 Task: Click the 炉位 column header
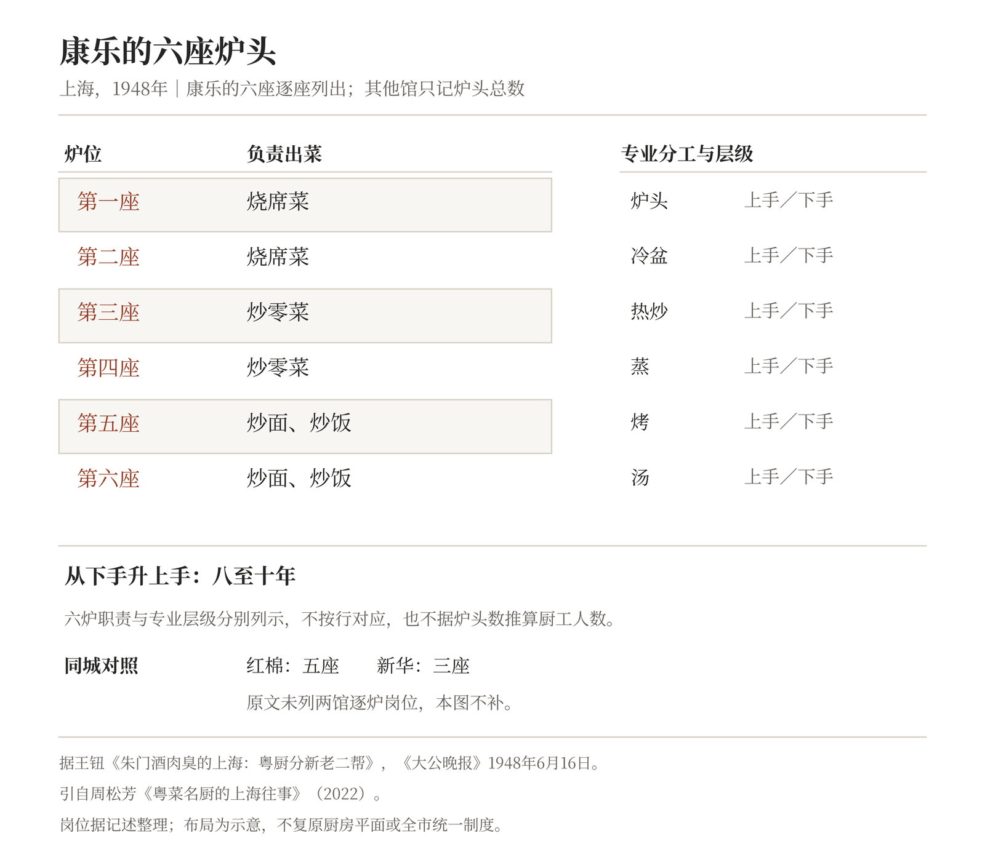(x=83, y=154)
